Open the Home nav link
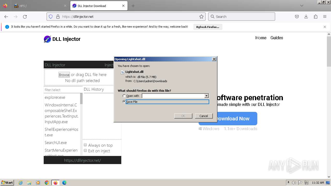Viewport: 331px width, 186px height. click(x=261, y=38)
